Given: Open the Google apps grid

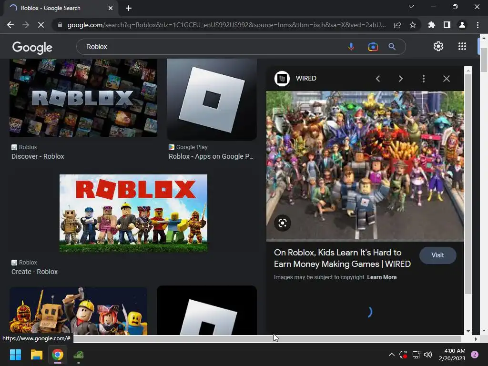Looking at the screenshot, I should click(x=462, y=46).
